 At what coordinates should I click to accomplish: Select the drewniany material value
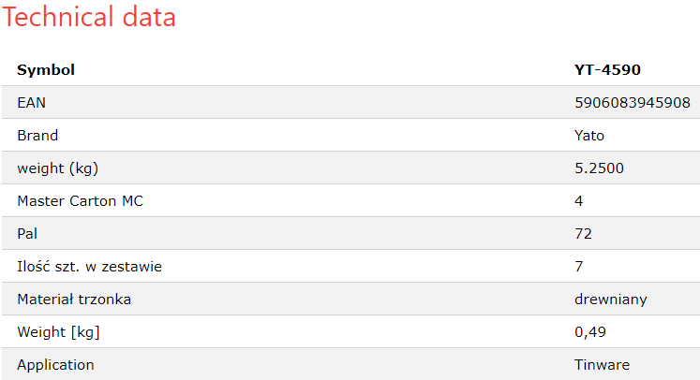[x=611, y=300]
